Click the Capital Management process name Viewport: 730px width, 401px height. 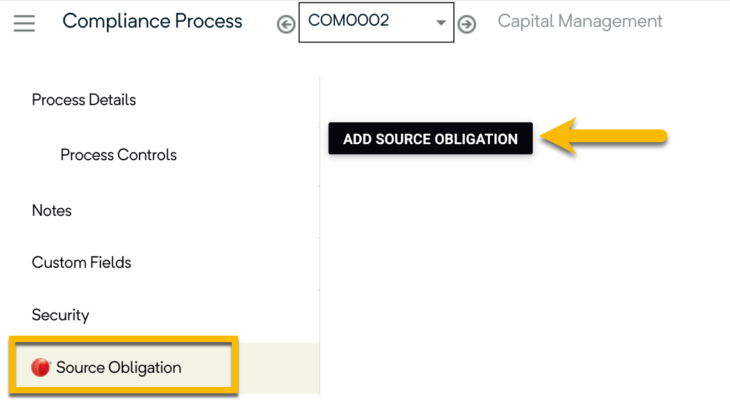point(580,21)
